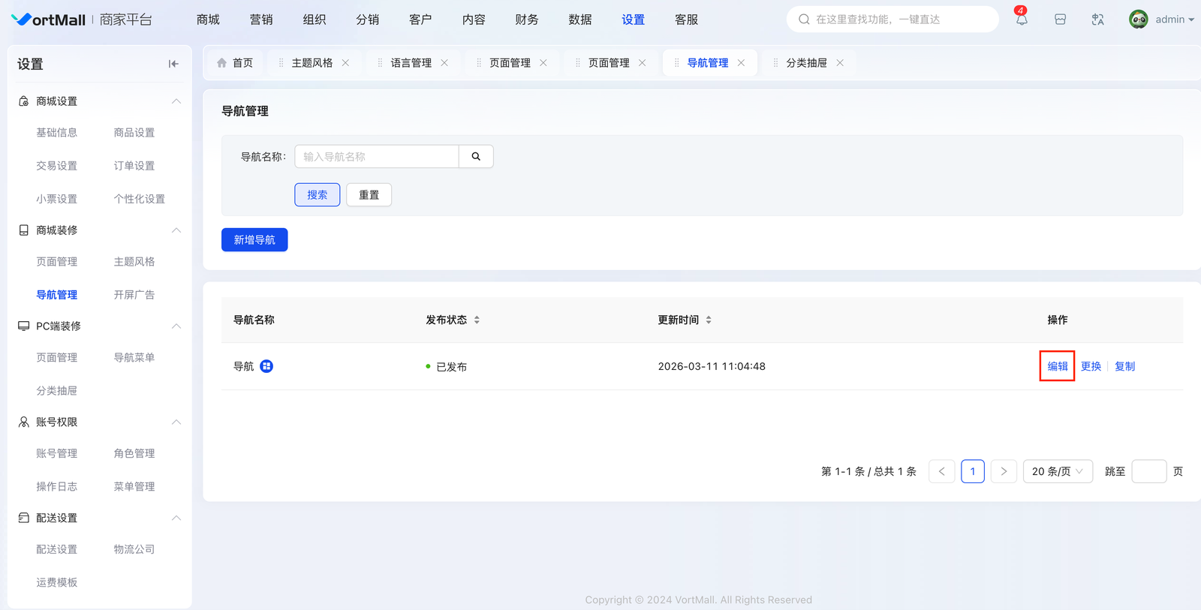Open 个性化设置 in sidebar
Image resolution: width=1201 pixels, height=610 pixels.
(x=140, y=199)
